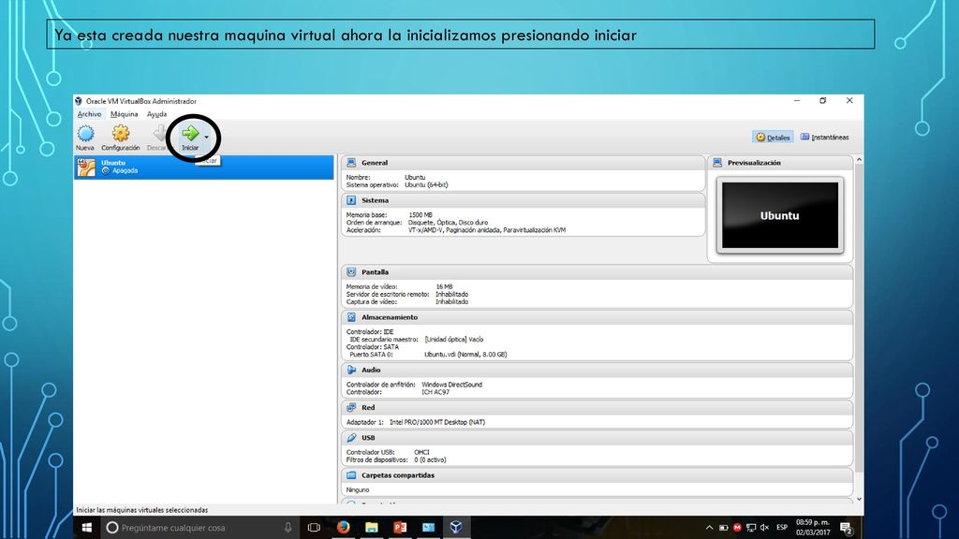
Task: Open Firefox from the taskbar
Action: click(x=343, y=528)
